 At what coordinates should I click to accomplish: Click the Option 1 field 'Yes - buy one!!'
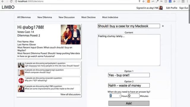point(129,75)
